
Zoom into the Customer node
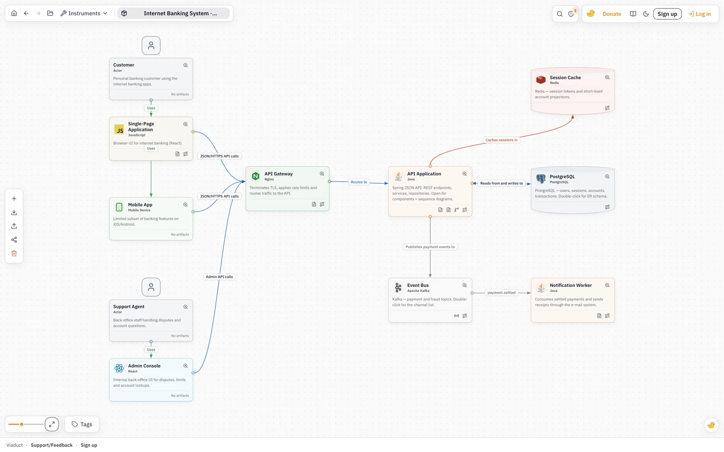tap(185, 65)
